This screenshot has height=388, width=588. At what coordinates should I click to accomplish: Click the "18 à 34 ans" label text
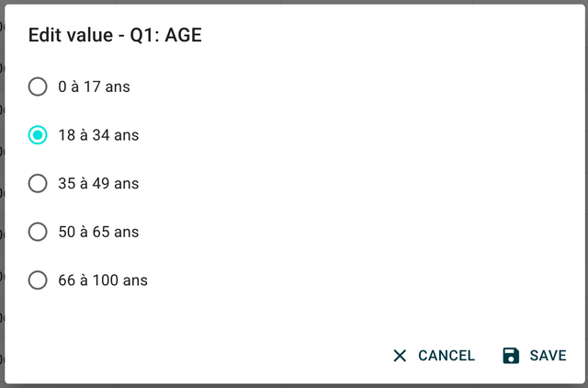(x=98, y=135)
